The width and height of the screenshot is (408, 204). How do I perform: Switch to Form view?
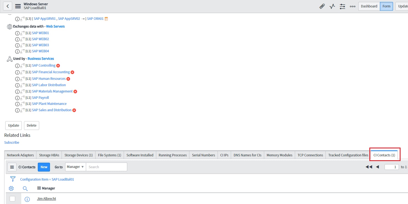tap(386, 6)
